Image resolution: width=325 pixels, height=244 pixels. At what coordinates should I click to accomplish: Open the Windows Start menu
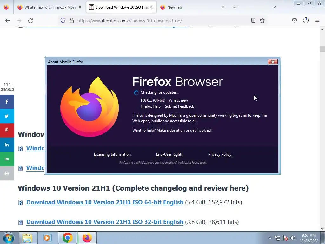tap(8, 238)
